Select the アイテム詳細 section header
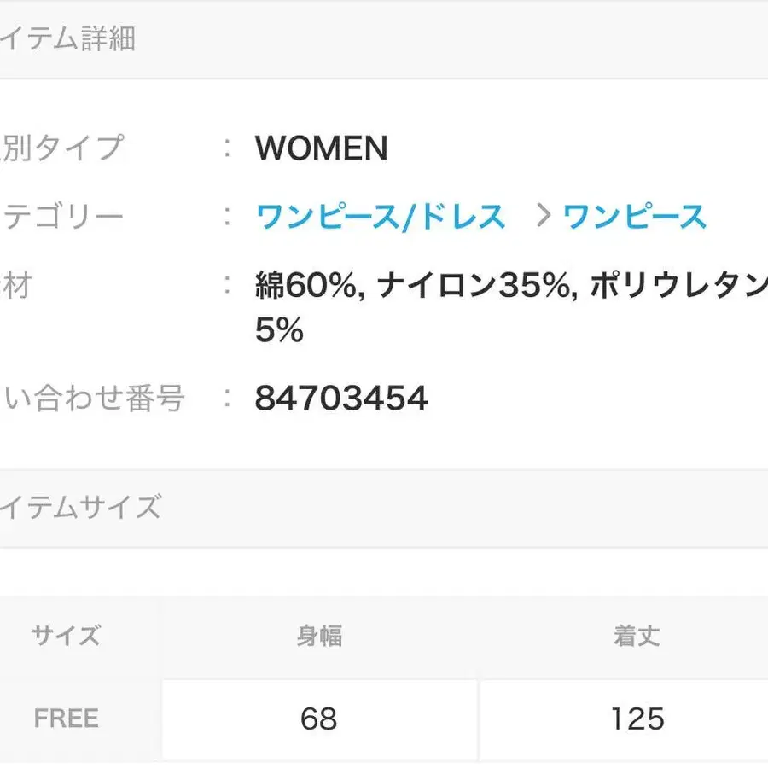The width and height of the screenshot is (768, 768). (x=67, y=38)
